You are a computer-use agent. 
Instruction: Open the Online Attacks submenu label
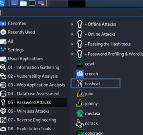pyautogui.click(x=102, y=34)
